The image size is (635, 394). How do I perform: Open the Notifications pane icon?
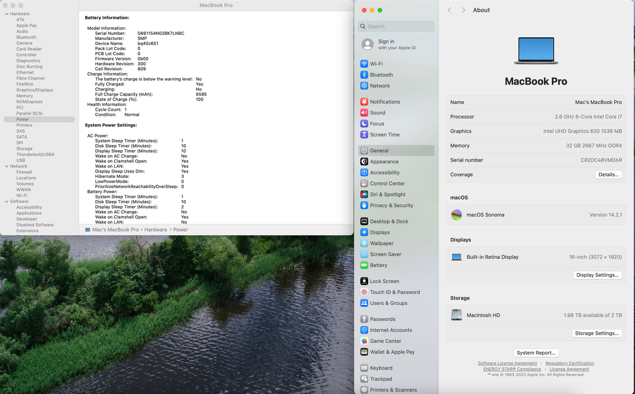point(364,101)
